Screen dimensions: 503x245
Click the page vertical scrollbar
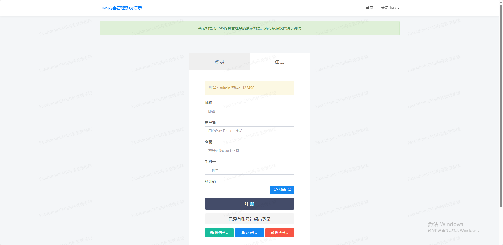click(x=501, y=105)
